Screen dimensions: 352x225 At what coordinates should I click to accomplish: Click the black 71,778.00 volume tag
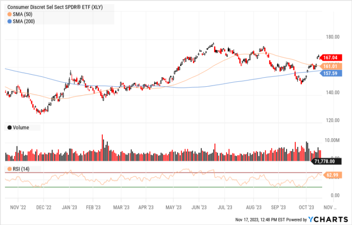[x=327, y=161]
